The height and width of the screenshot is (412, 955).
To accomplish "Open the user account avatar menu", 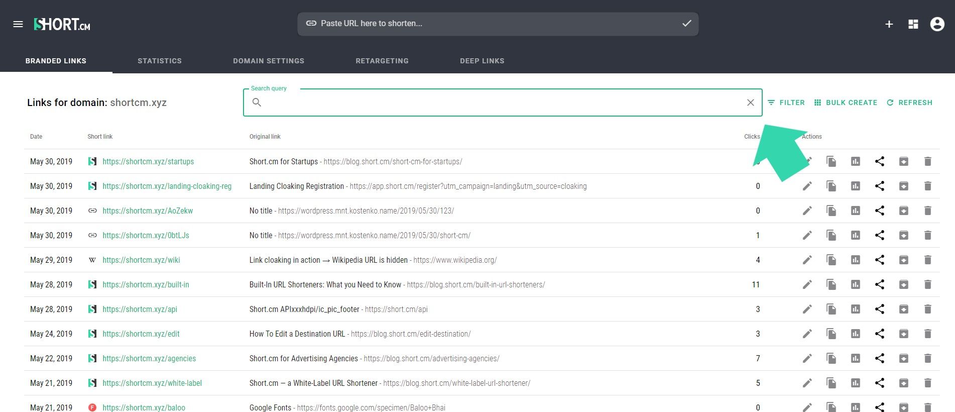I will (937, 24).
